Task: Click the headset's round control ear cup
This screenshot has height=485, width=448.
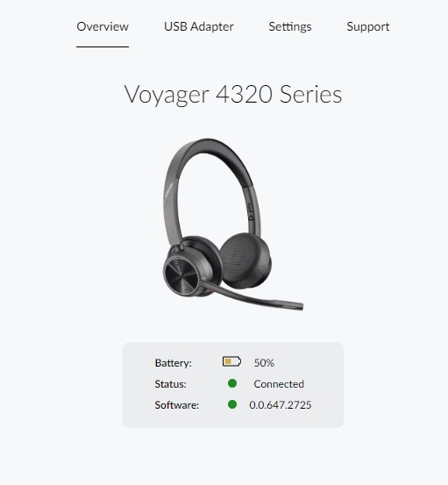Action: (181, 275)
